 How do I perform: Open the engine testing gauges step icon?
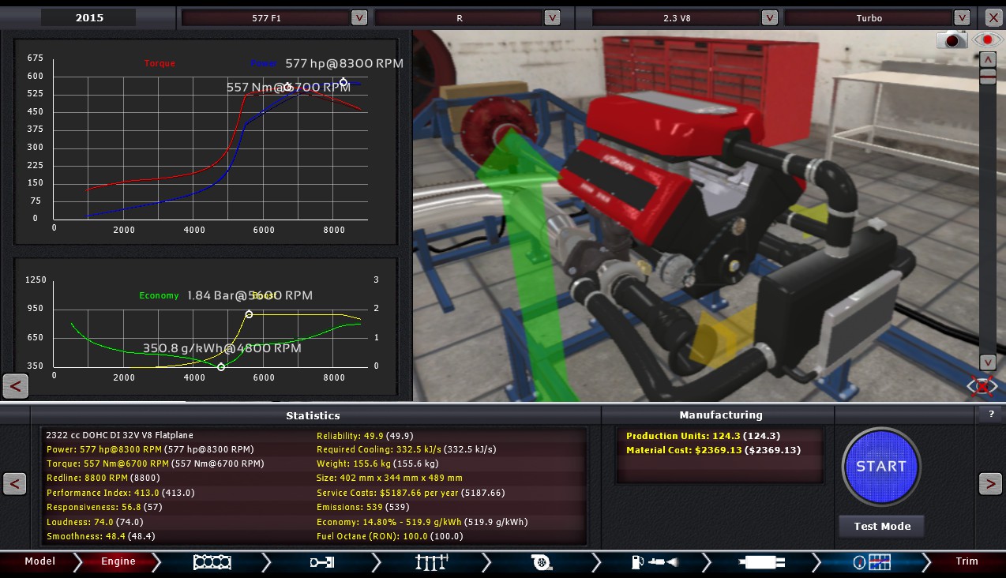pyautogui.click(x=872, y=562)
